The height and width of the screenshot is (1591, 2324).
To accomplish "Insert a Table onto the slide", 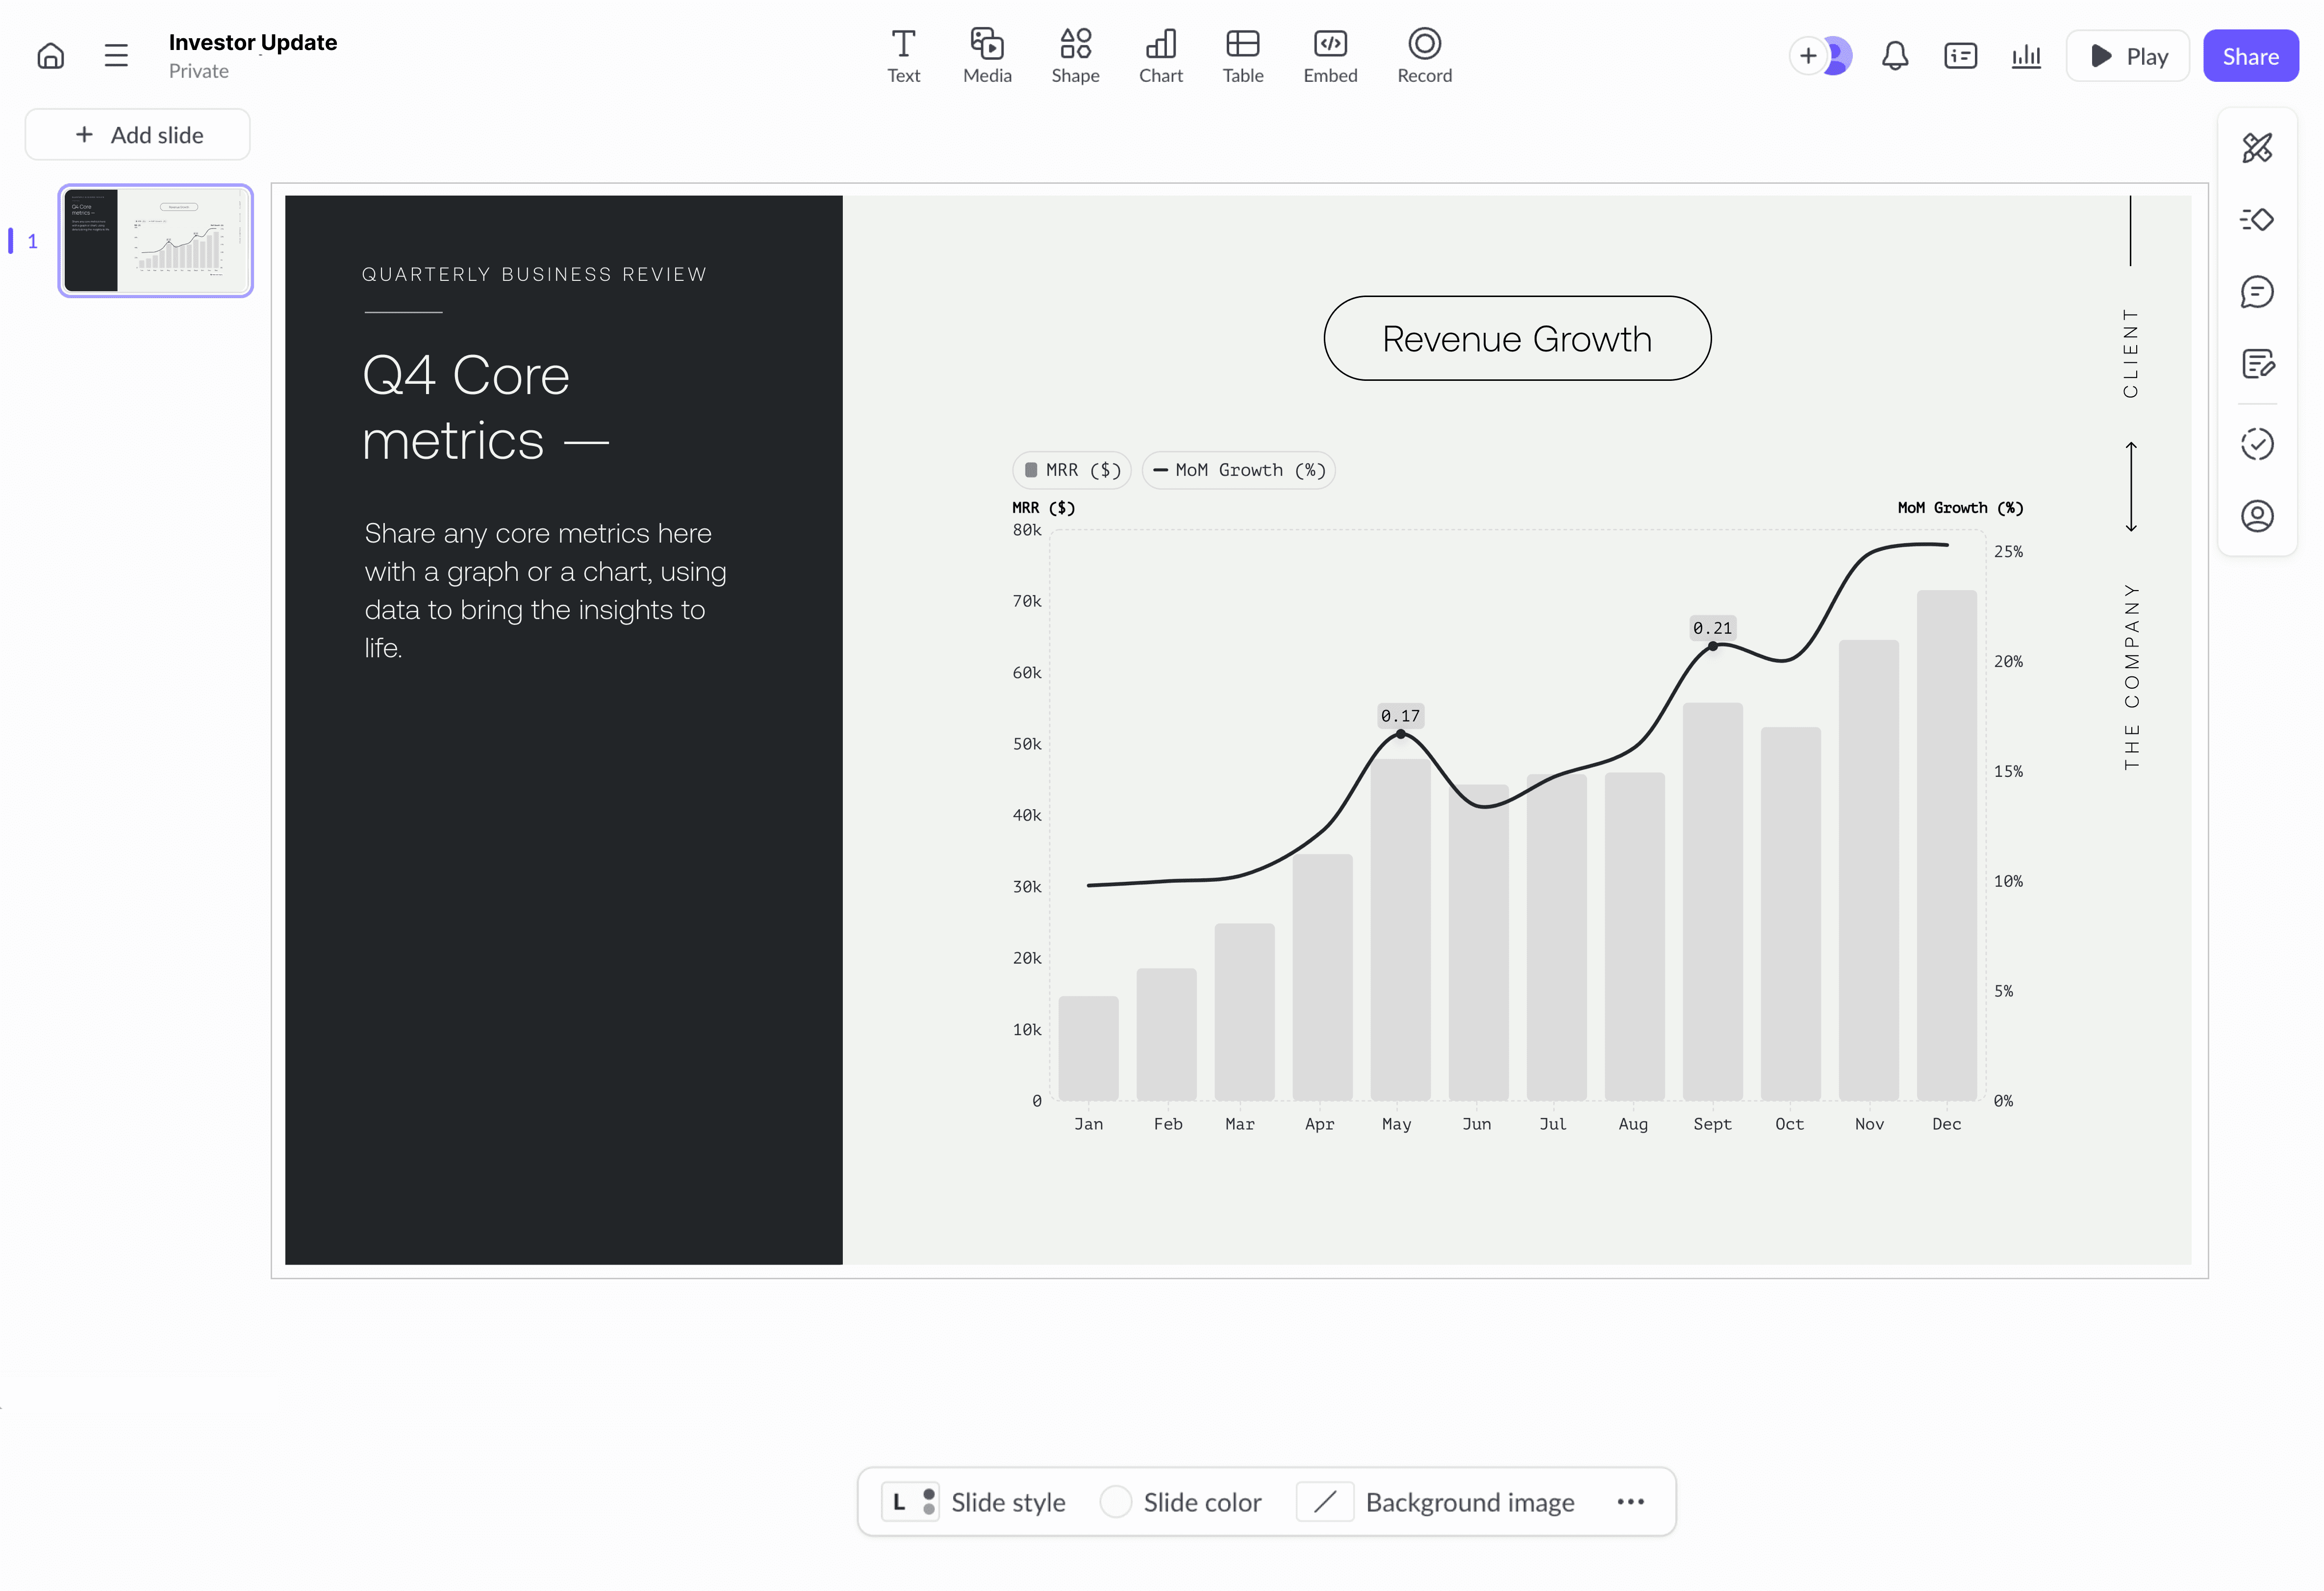I will [x=1242, y=55].
